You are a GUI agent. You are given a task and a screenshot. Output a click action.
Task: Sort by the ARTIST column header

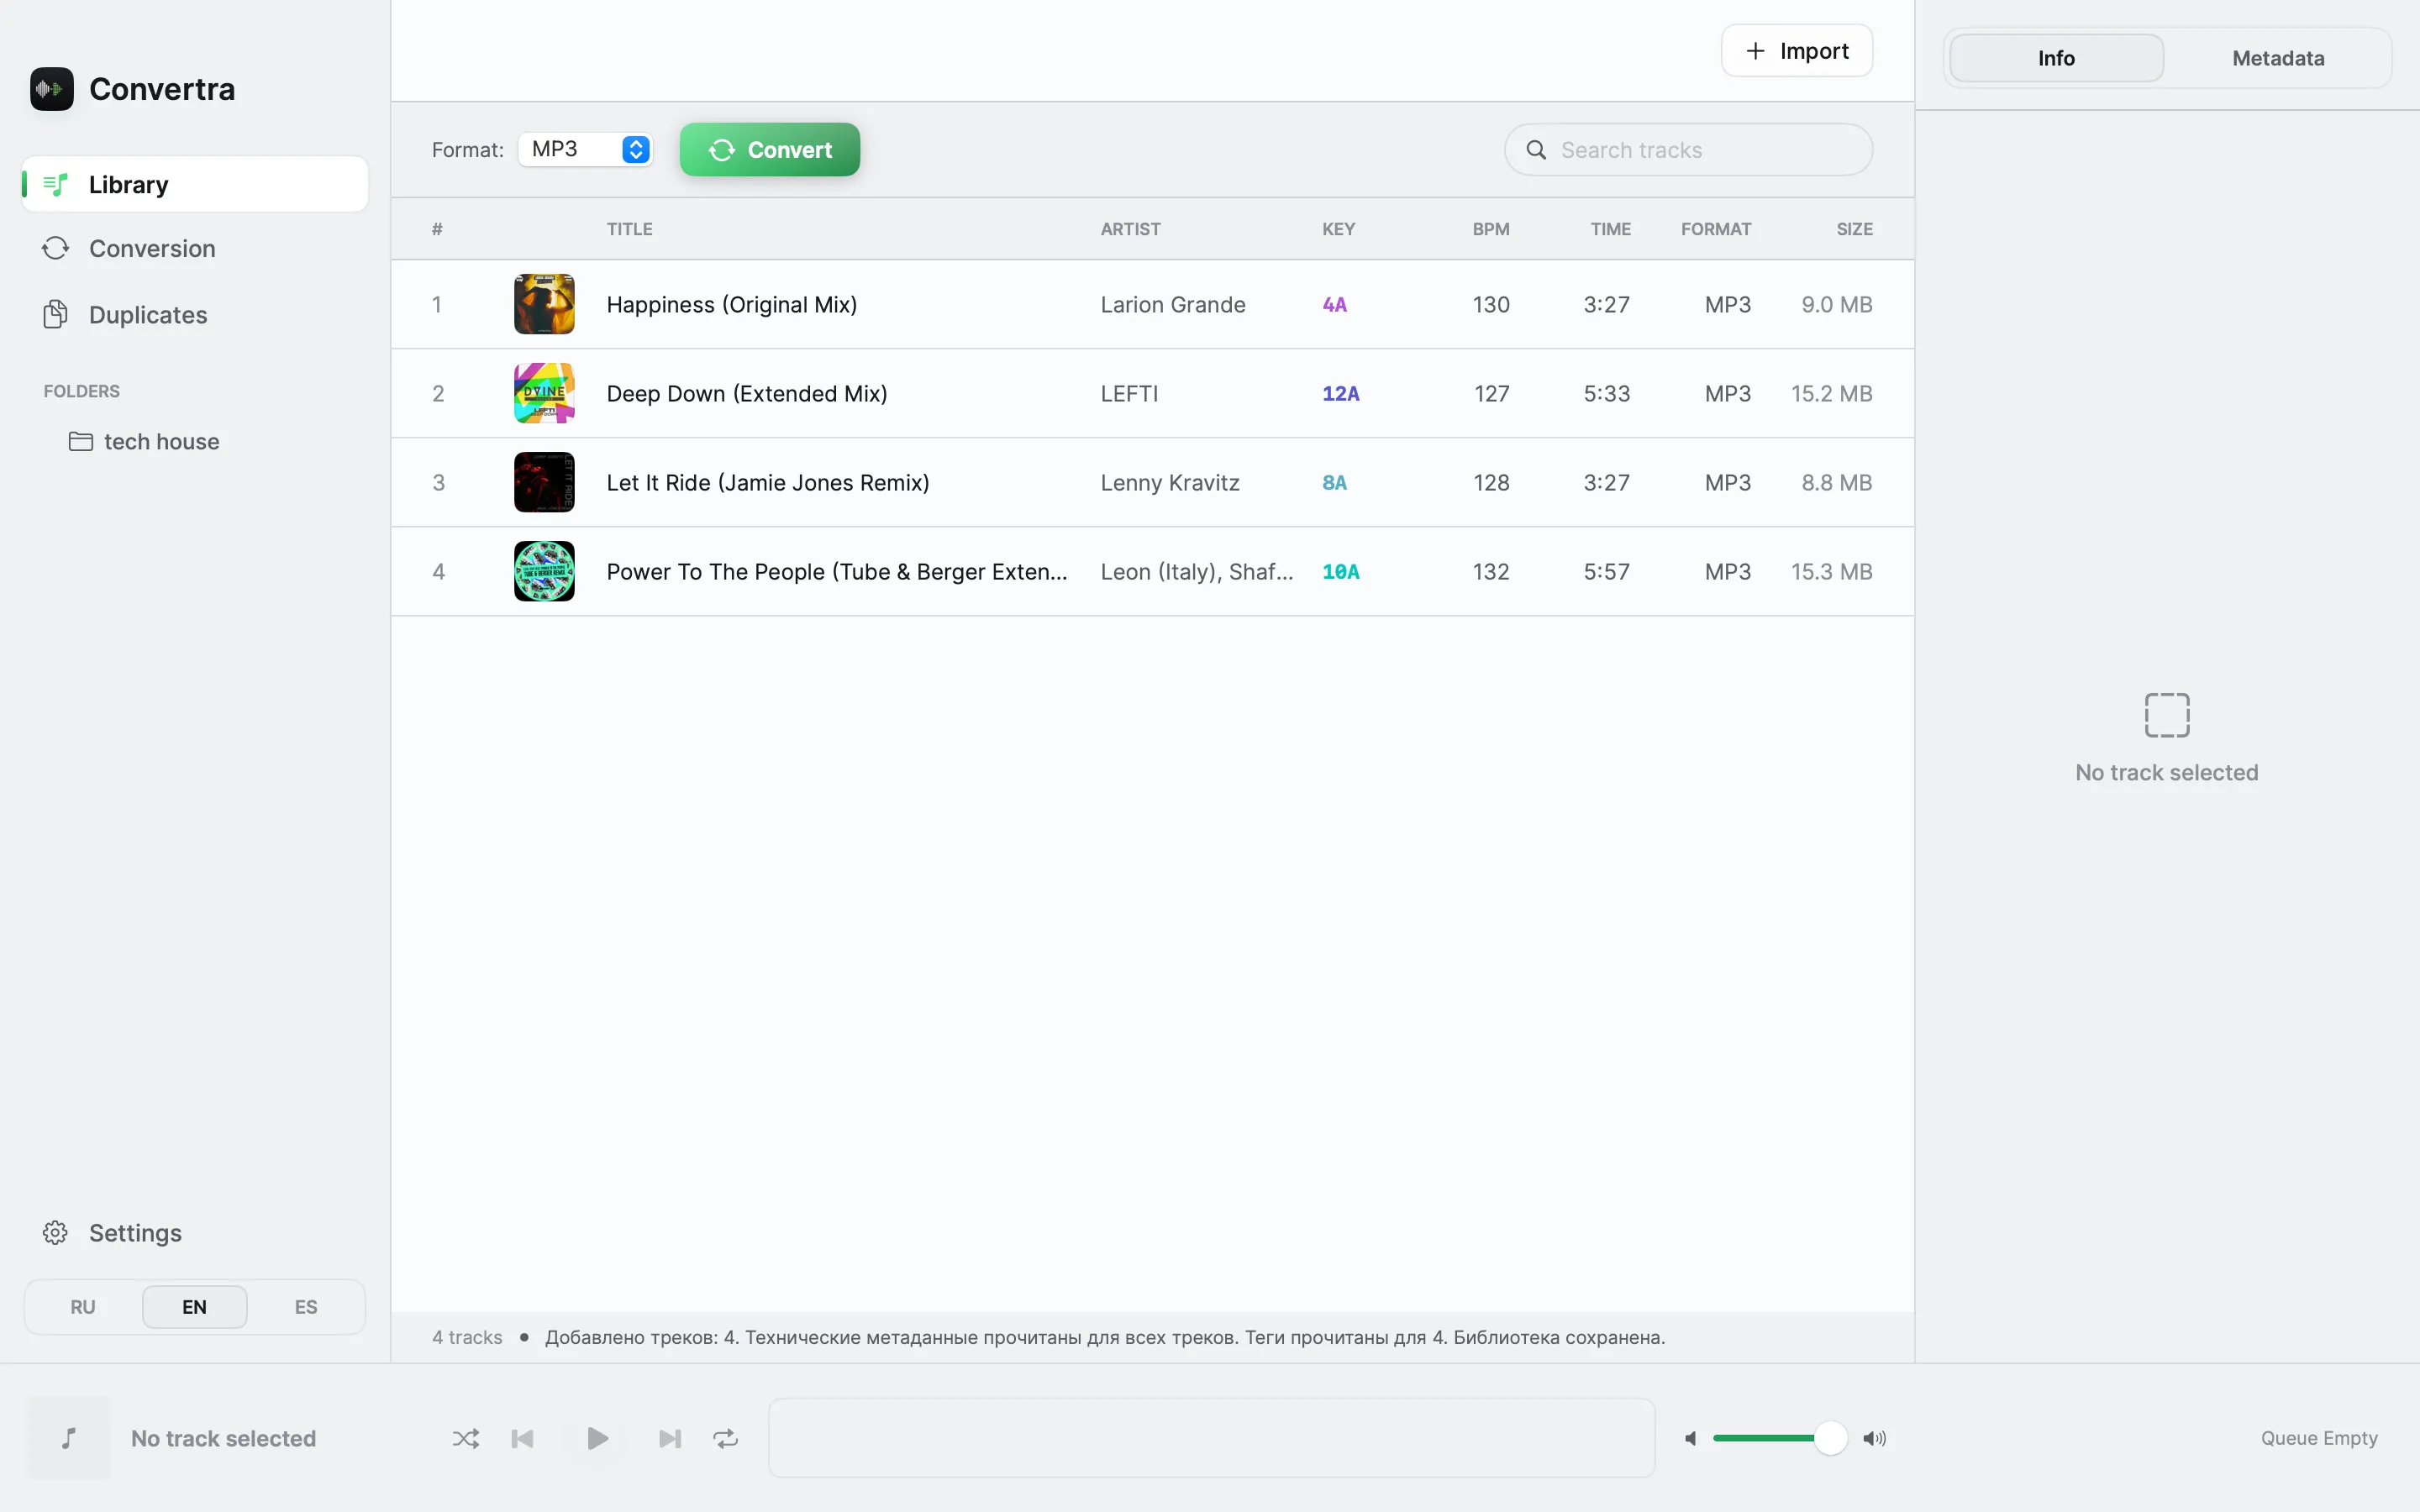click(x=1130, y=229)
